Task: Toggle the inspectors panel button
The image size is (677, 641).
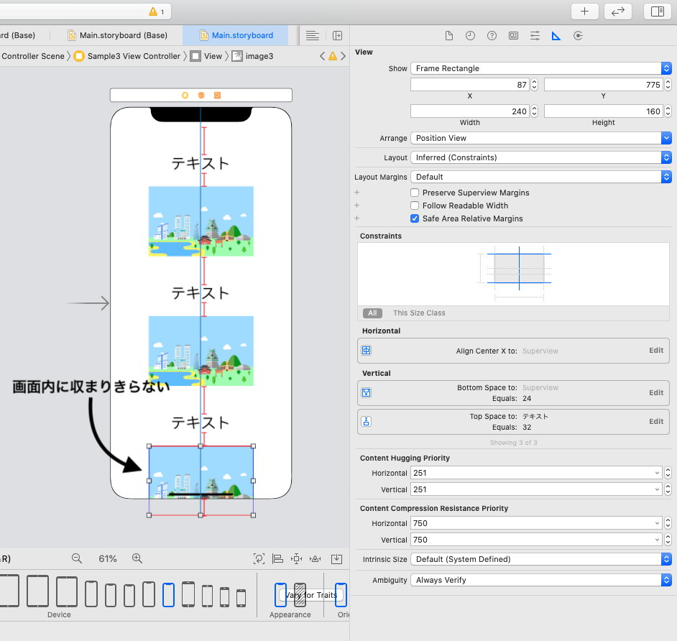Action: (657, 11)
